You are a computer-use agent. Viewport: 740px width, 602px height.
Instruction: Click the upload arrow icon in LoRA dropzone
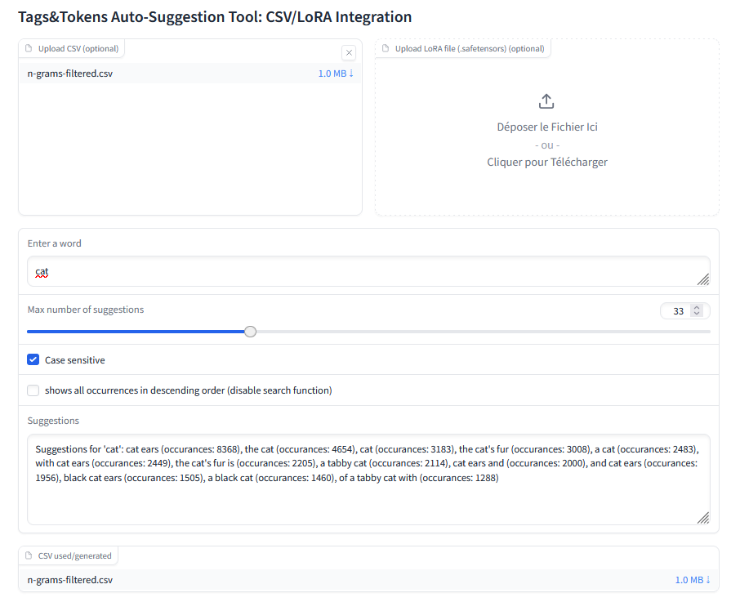pos(547,101)
